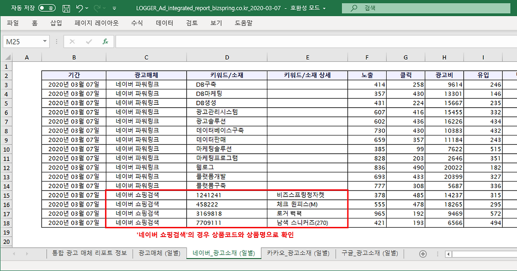Select the 네이버_광고소재 (일별) sheet tab
This screenshot has width=517, height=271.
(x=224, y=253)
